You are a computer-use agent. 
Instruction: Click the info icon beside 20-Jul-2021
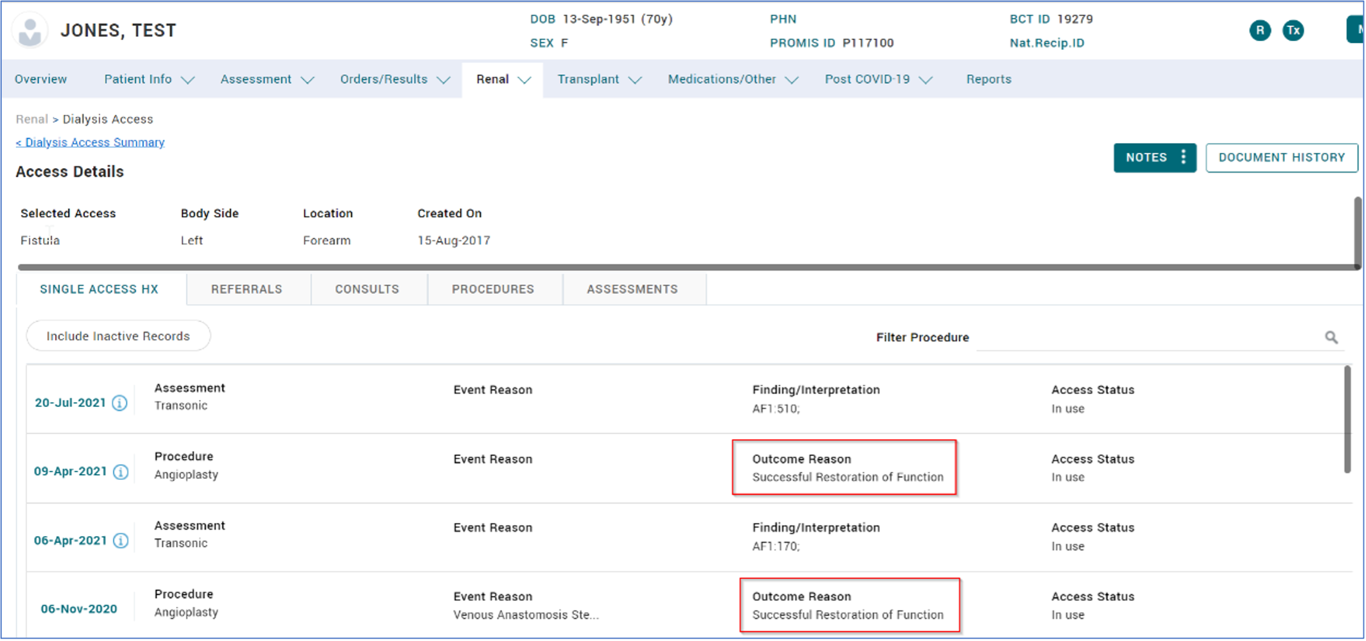click(119, 403)
